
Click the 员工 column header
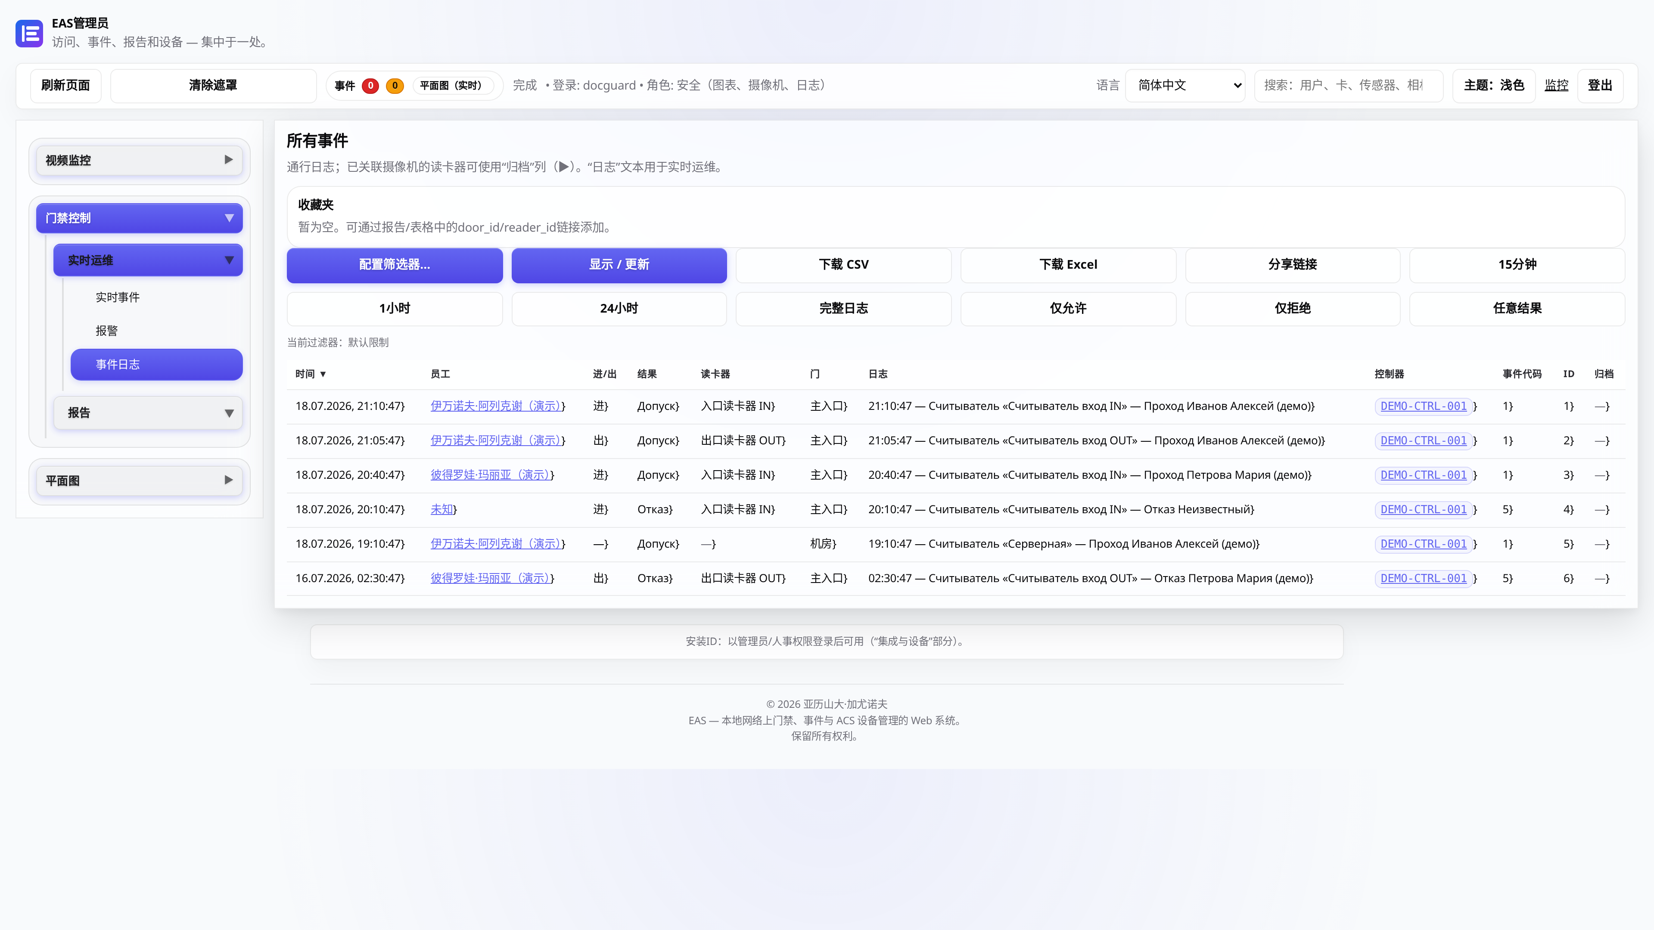tap(440, 374)
